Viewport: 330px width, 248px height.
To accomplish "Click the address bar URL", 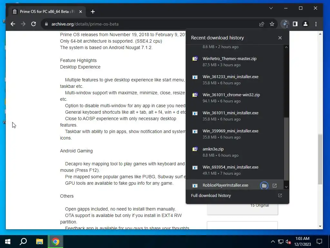I will (x=85, y=24).
